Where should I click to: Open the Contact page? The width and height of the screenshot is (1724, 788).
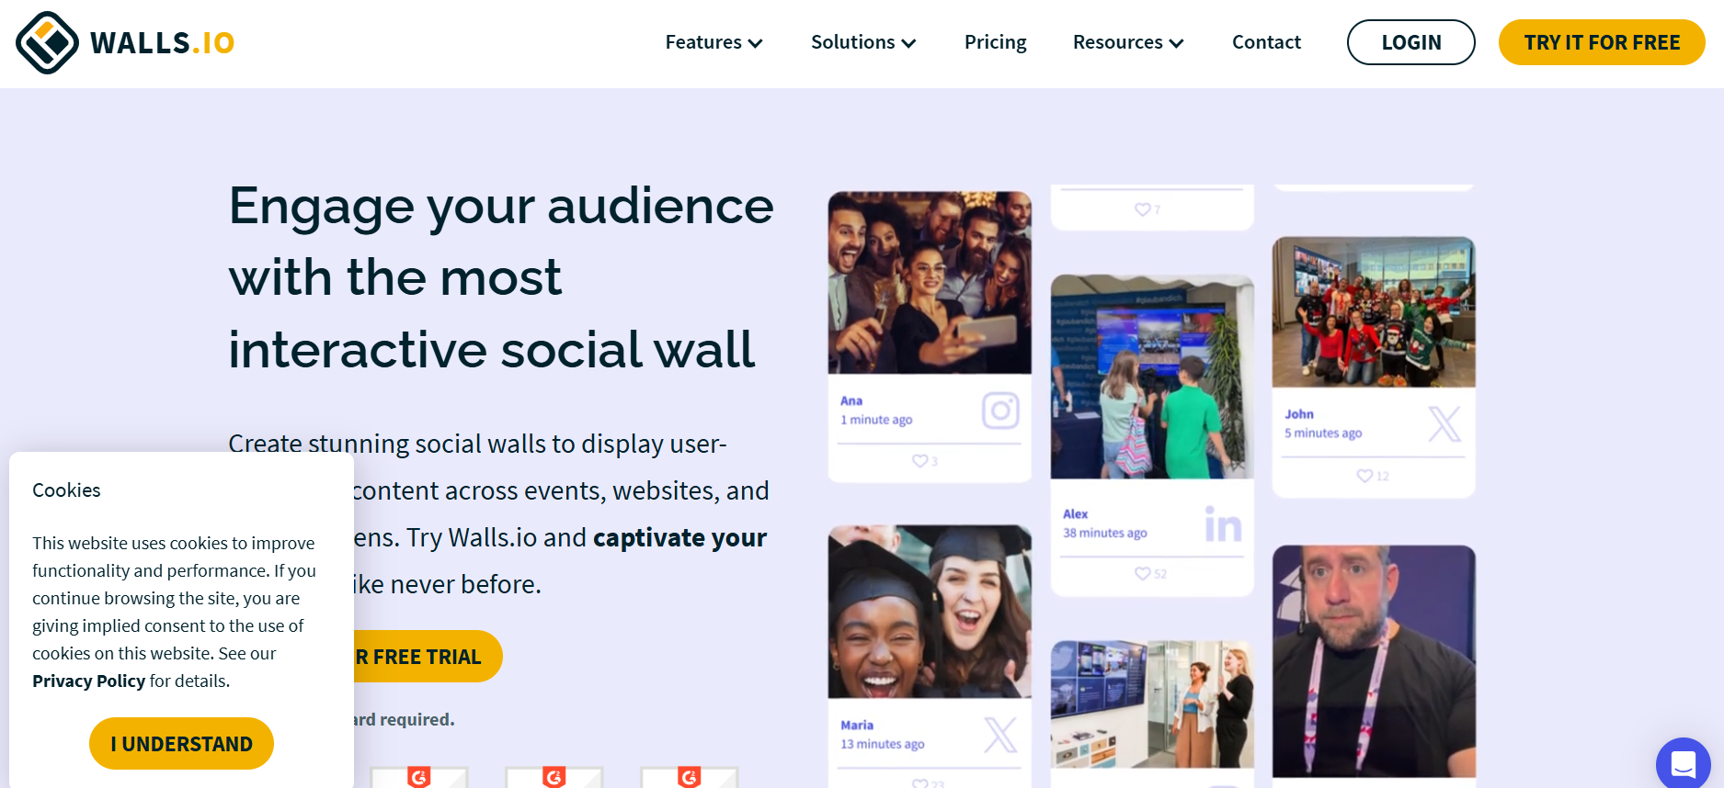[x=1266, y=42]
